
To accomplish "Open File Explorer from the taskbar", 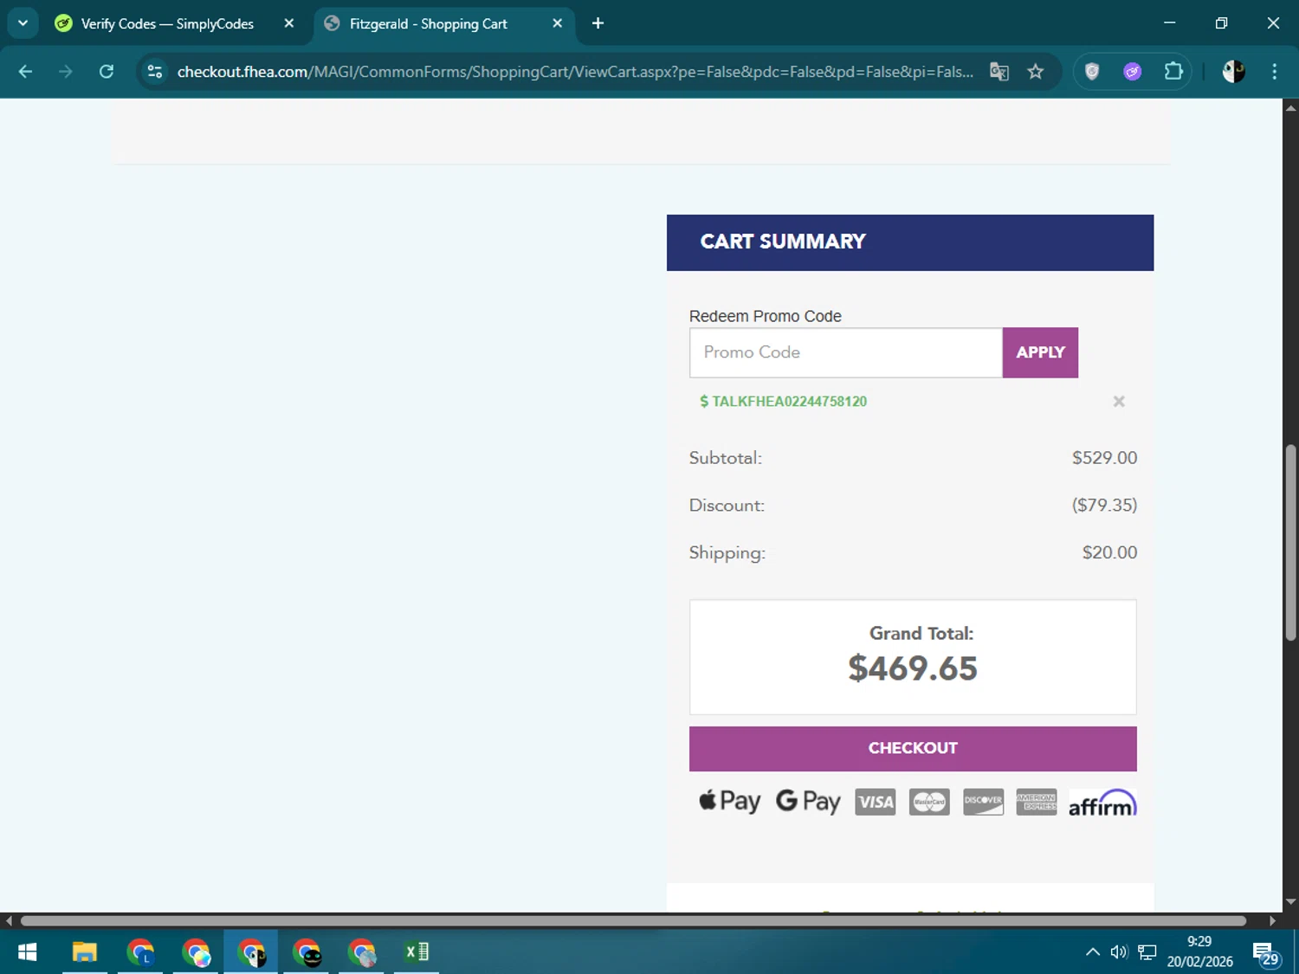I will [x=84, y=952].
